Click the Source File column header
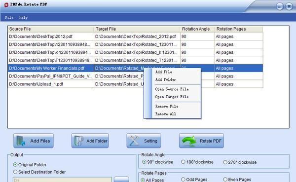Viewport: 296px width, 182px height. point(51,29)
